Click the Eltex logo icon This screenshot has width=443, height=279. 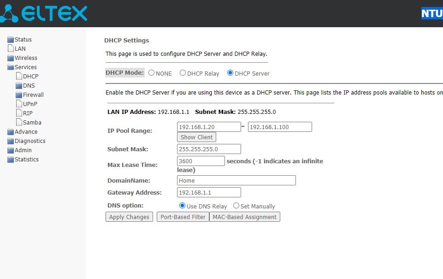click(x=9, y=13)
